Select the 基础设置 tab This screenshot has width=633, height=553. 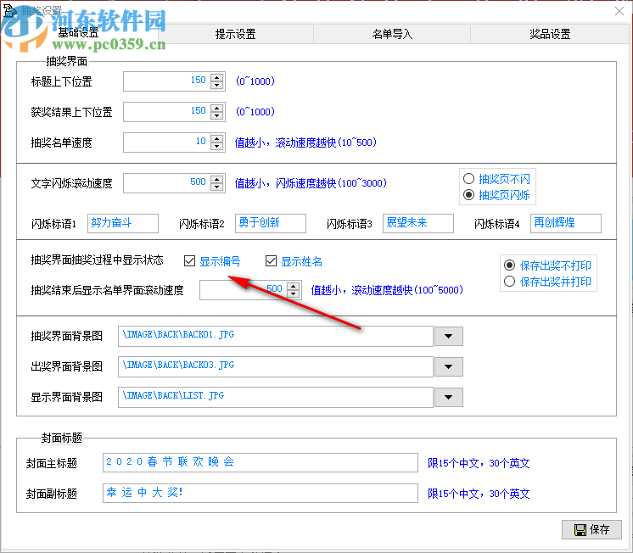tap(78, 33)
